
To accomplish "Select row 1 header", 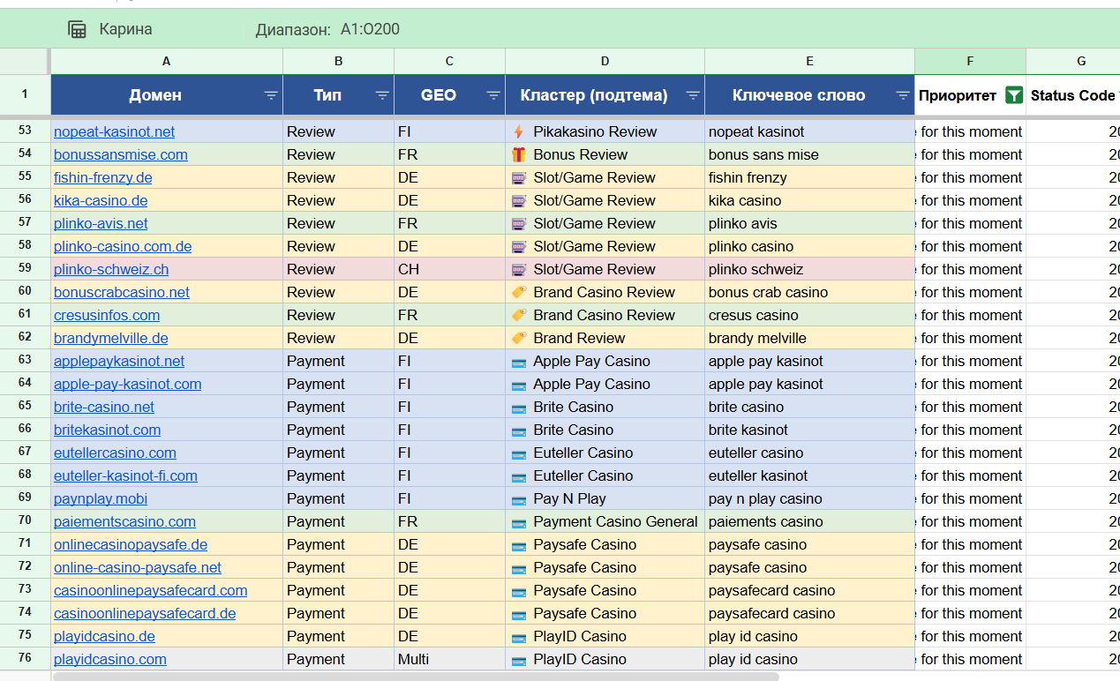I will point(25,94).
